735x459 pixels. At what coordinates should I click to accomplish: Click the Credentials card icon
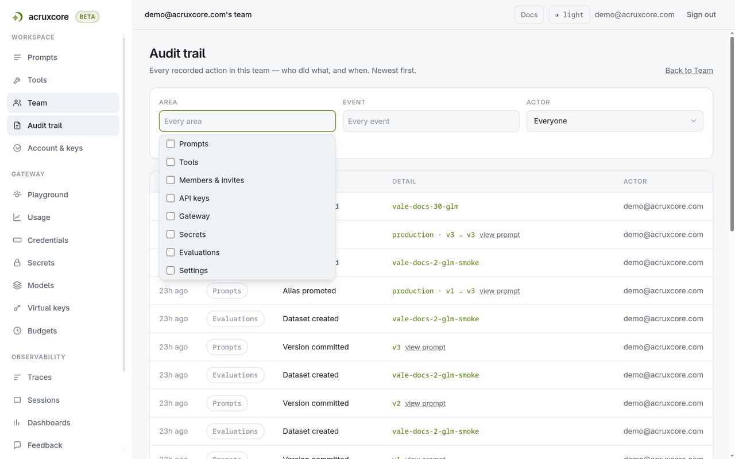click(17, 240)
